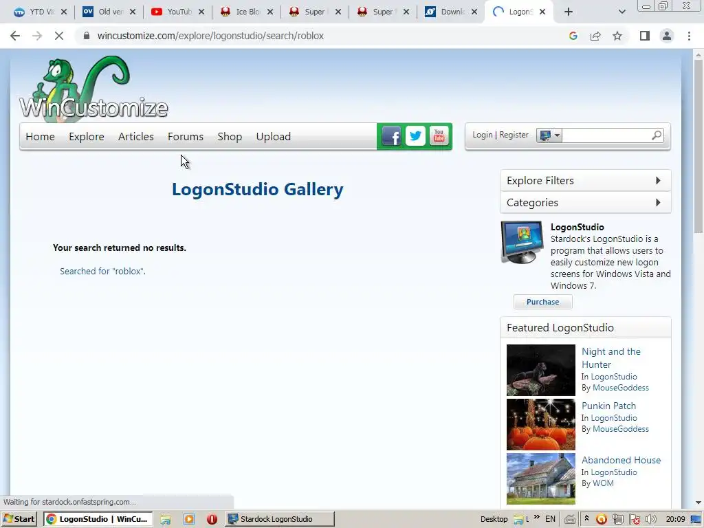The image size is (704, 528).
Task: Open MouseGoddess link under Night and the Hunter
Action: 621,388
